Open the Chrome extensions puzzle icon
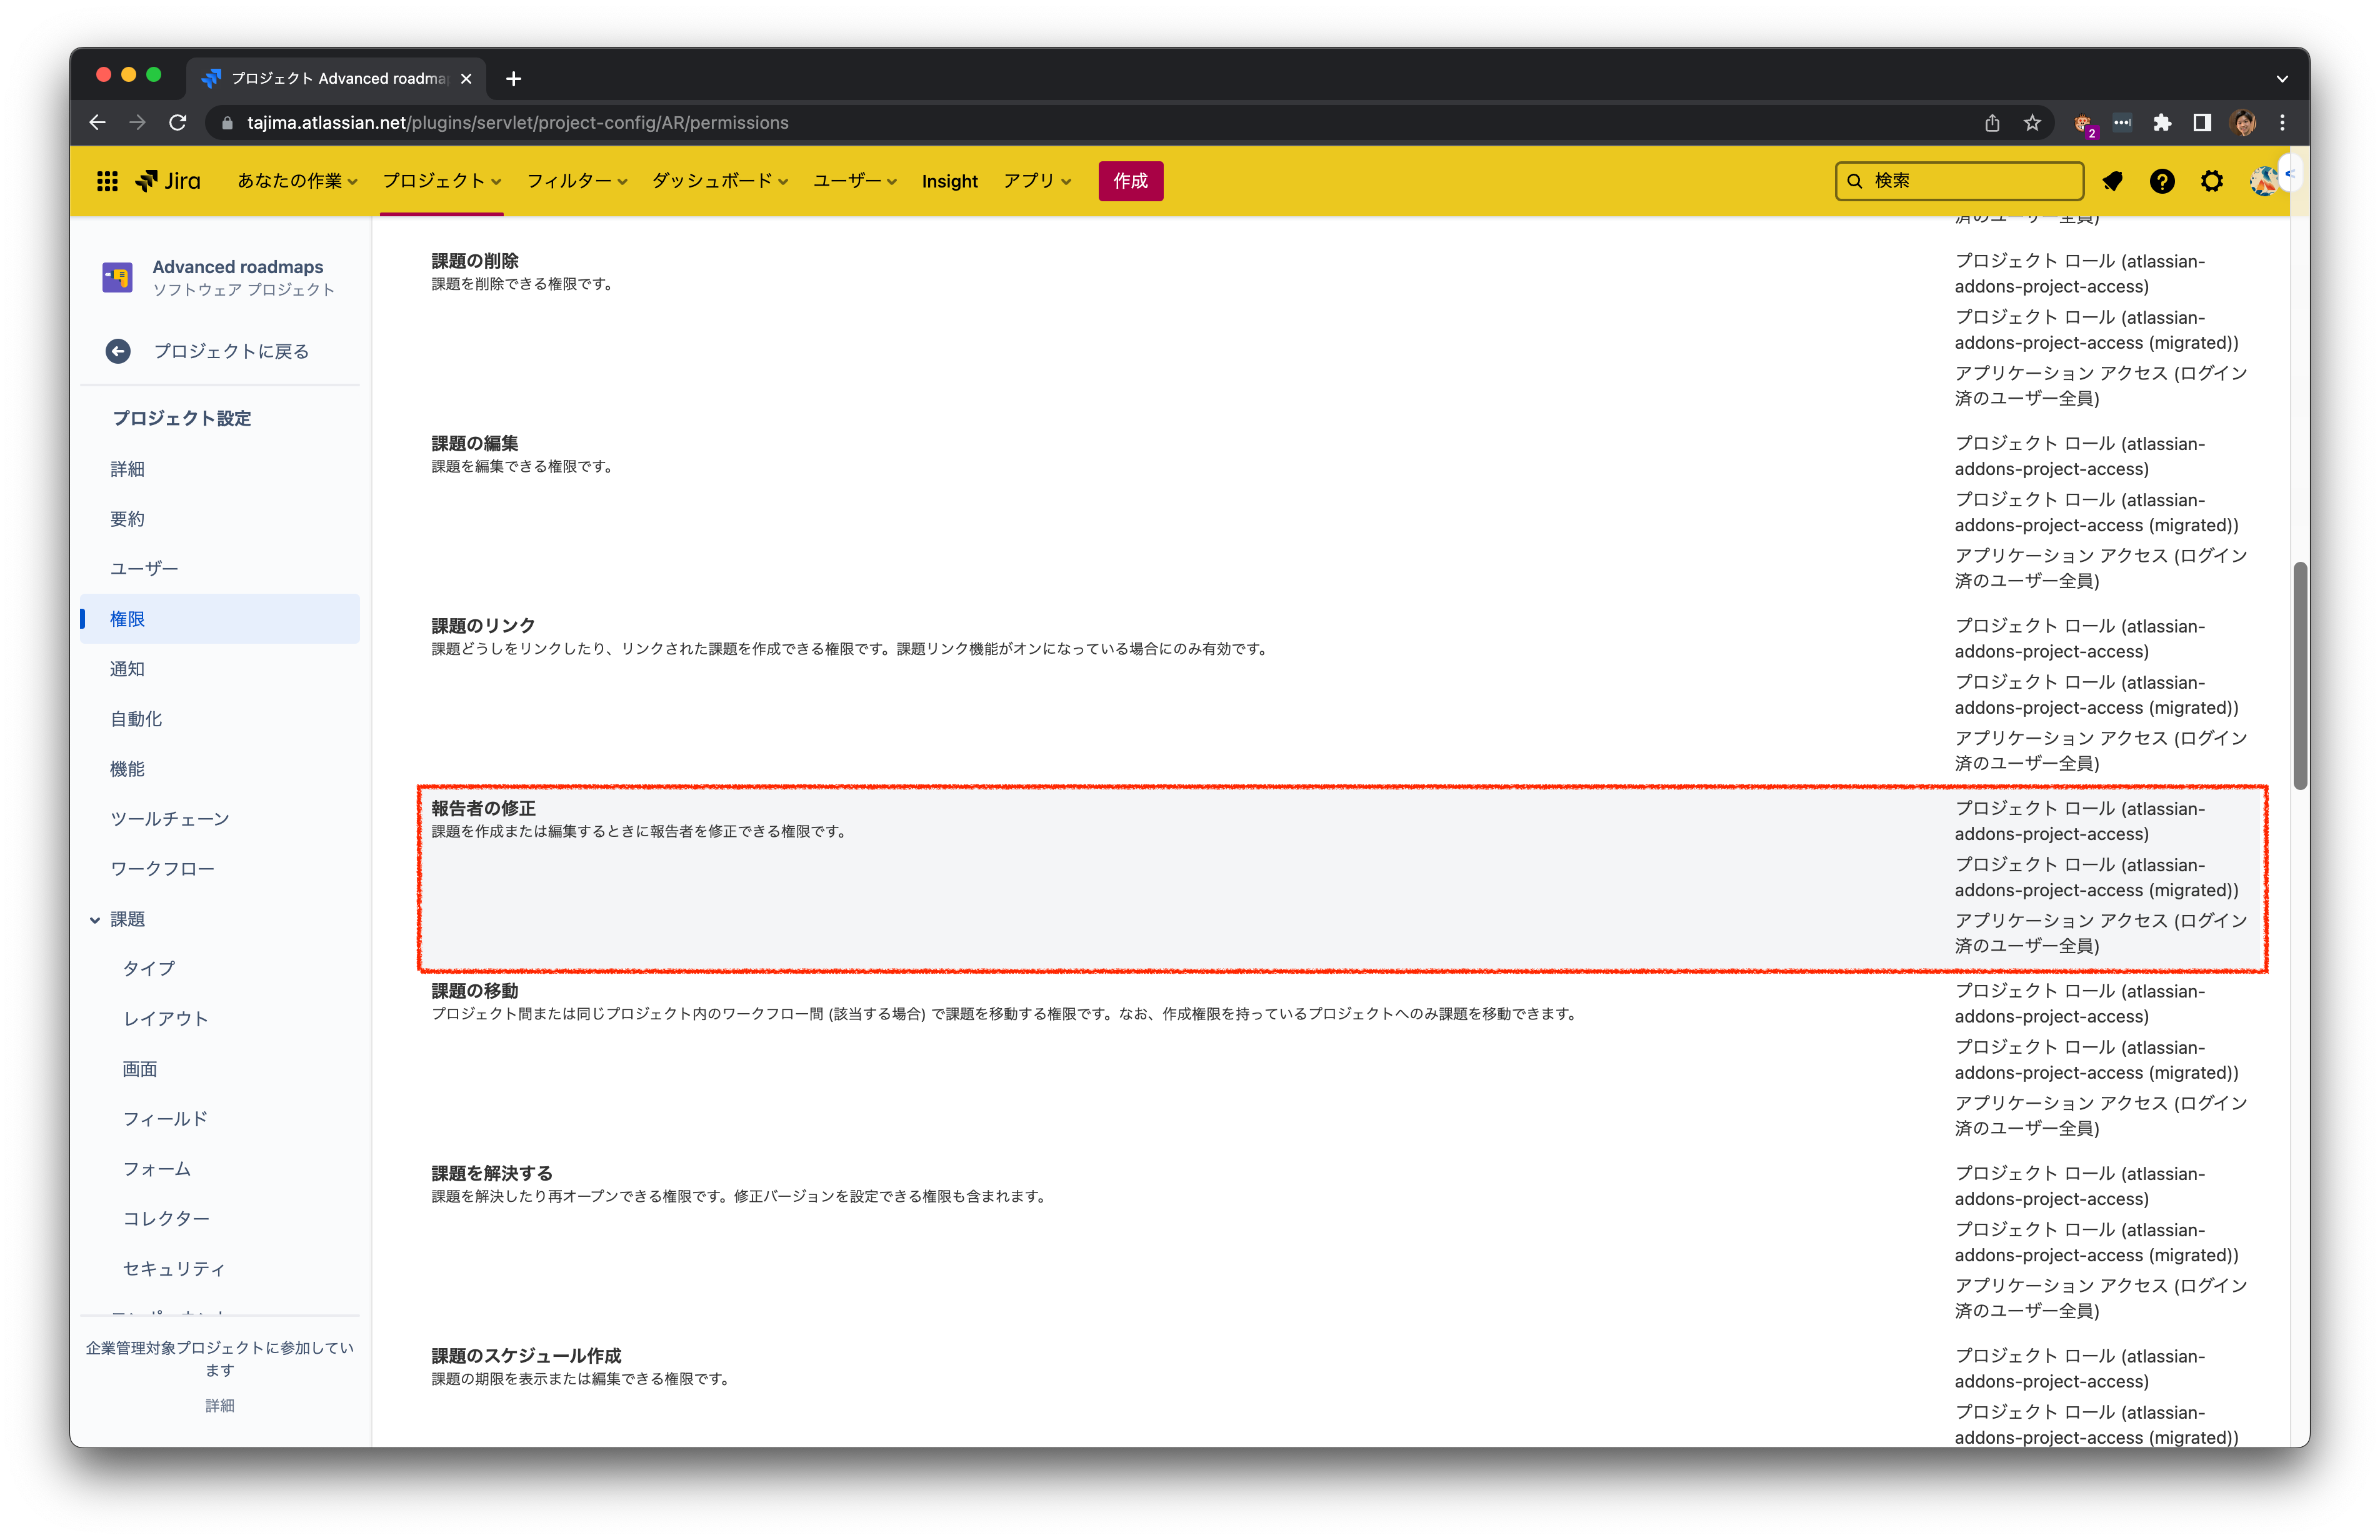The image size is (2380, 1540). (2162, 122)
